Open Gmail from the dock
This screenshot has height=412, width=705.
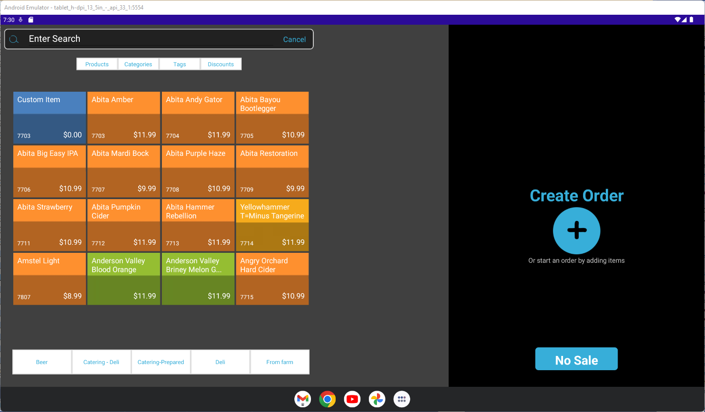pyautogui.click(x=302, y=399)
